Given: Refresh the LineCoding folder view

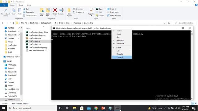Looking at the screenshot, I should [x=169, y=23].
